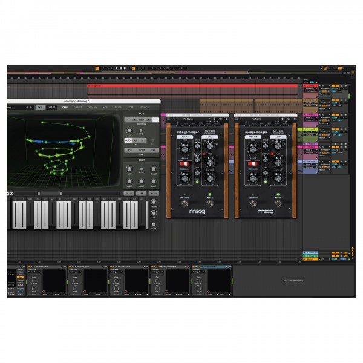Screen dimensions: 363x363
Task: Click the ORBIT Y AMT knob
Action: (x=142, y=181)
